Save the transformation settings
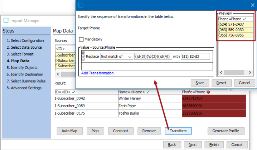This screenshot has height=150, width=257. click(x=200, y=83)
